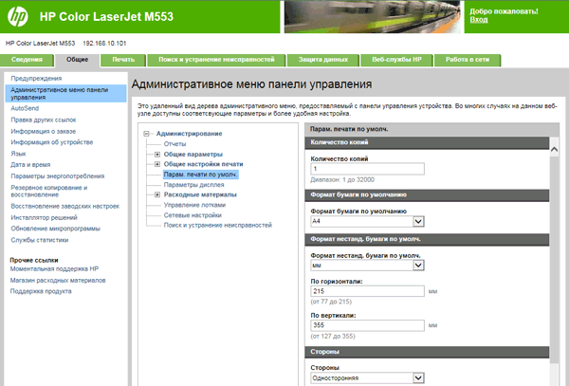569x386 pixels.
Task: Open Правка других ссылок
Action: click(44, 119)
